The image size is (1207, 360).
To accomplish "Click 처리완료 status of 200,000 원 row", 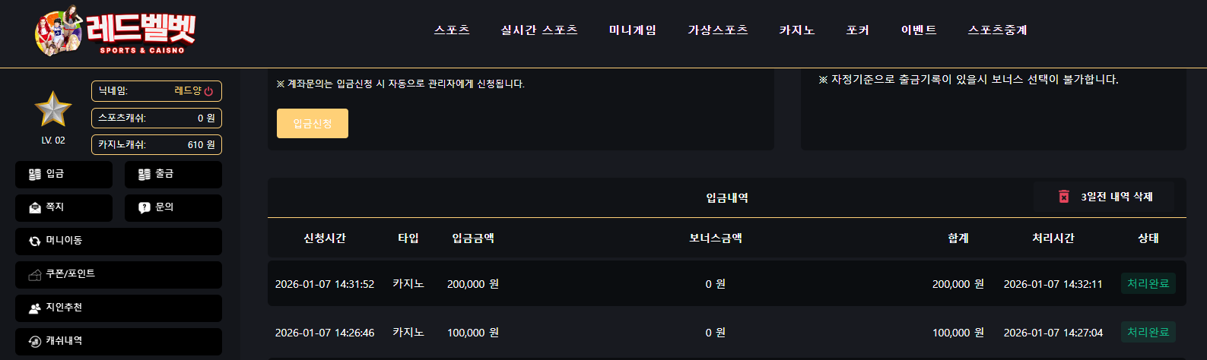I will pyautogui.click(x=1148, y=283).
